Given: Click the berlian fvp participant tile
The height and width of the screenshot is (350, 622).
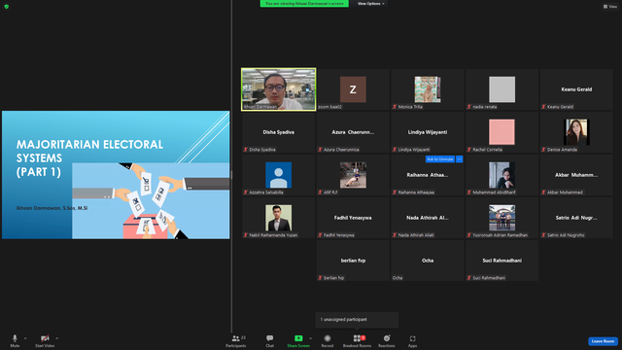Looking at the screenshot, I should click(353, 261).
